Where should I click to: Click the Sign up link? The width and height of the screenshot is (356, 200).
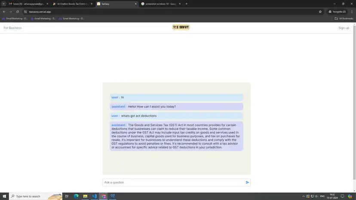click(x=344, y=28)
